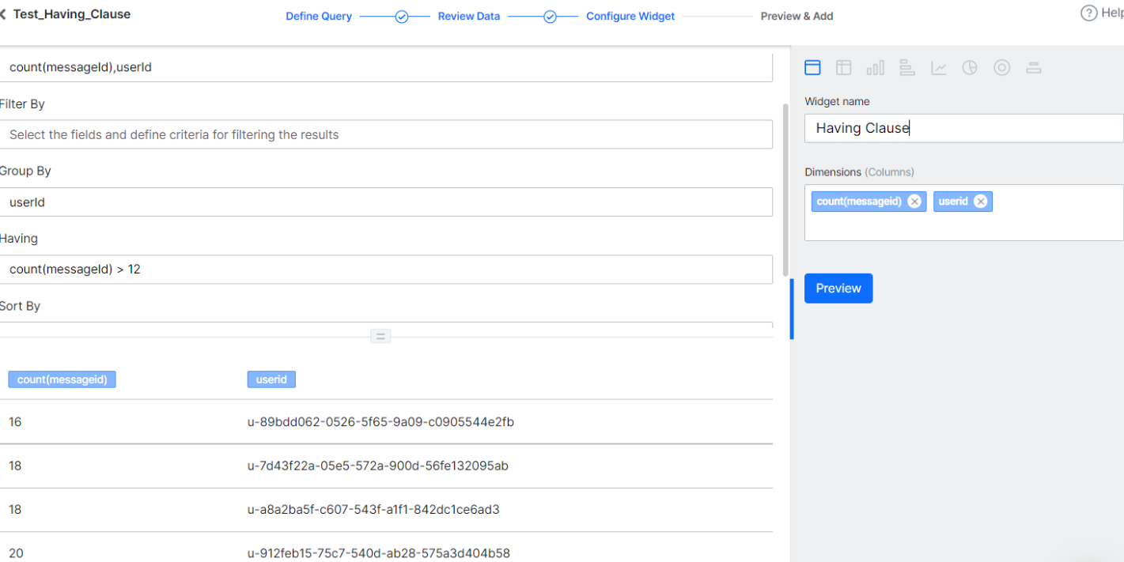Choose the table widget type icon

pyautogui.click(x=844, y=67)
